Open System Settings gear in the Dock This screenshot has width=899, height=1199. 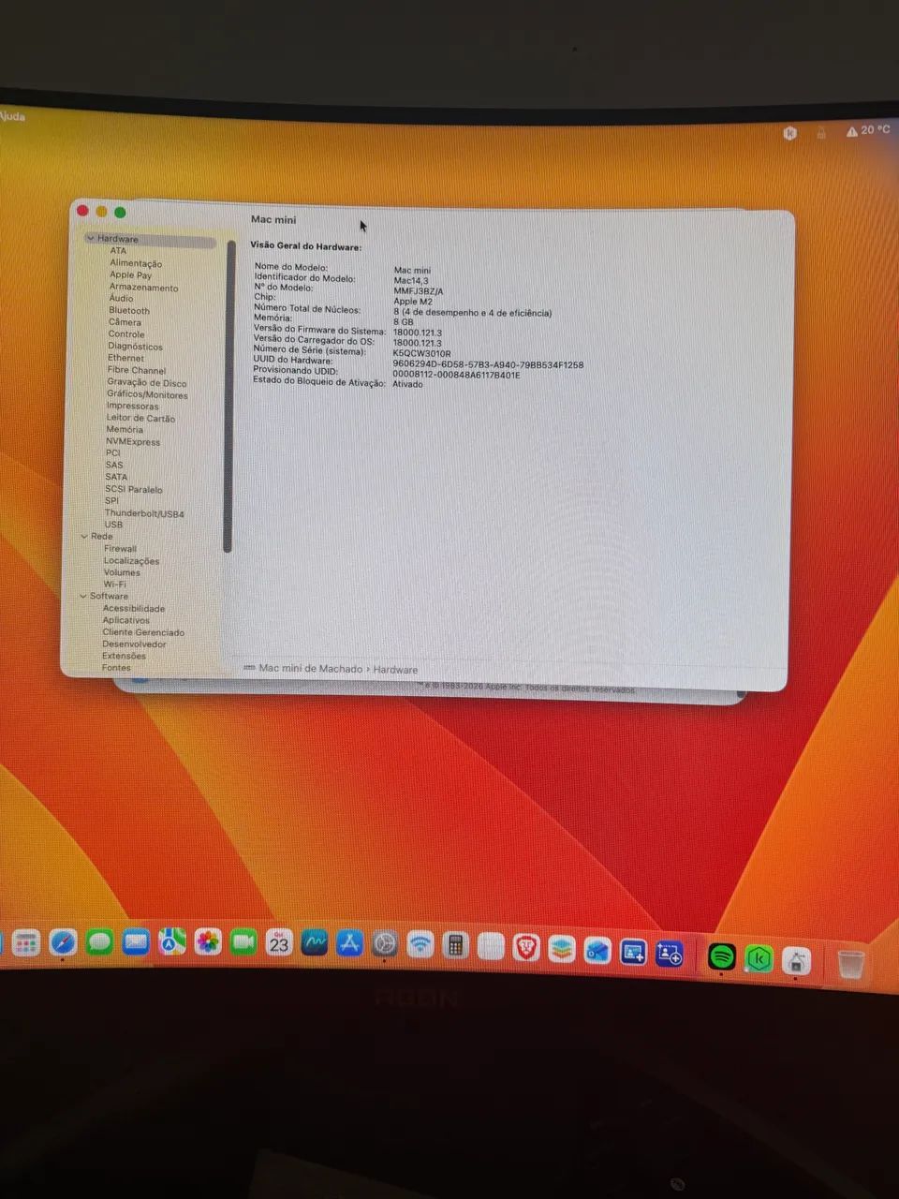click(385, 944)
